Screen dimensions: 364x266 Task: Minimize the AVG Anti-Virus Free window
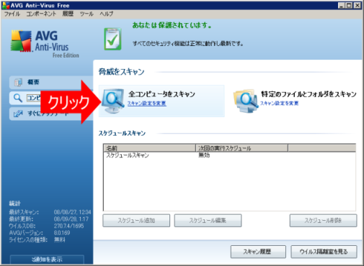[342, 5]
